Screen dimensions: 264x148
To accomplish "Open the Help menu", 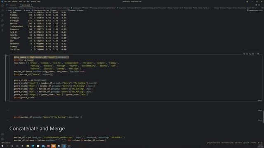I will pyautogui.click(x=39, y=2).
